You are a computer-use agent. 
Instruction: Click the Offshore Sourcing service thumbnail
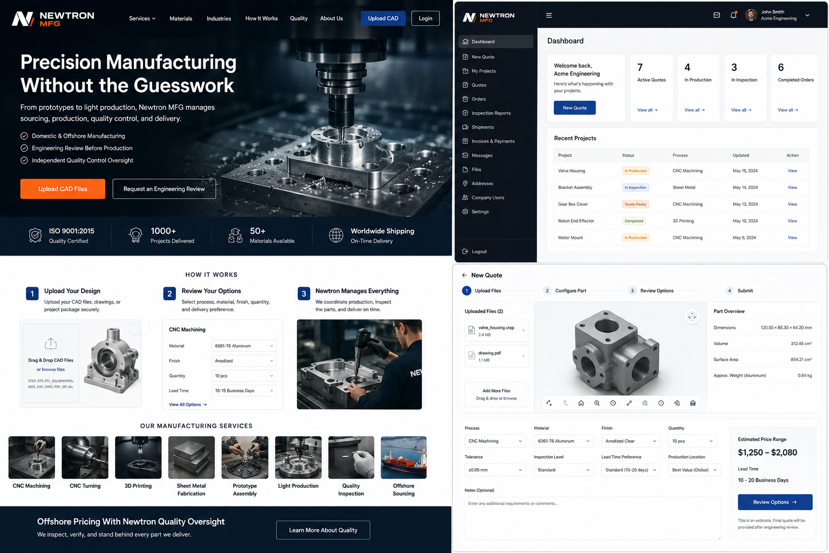pyautogui.click(x=404, y=457)
